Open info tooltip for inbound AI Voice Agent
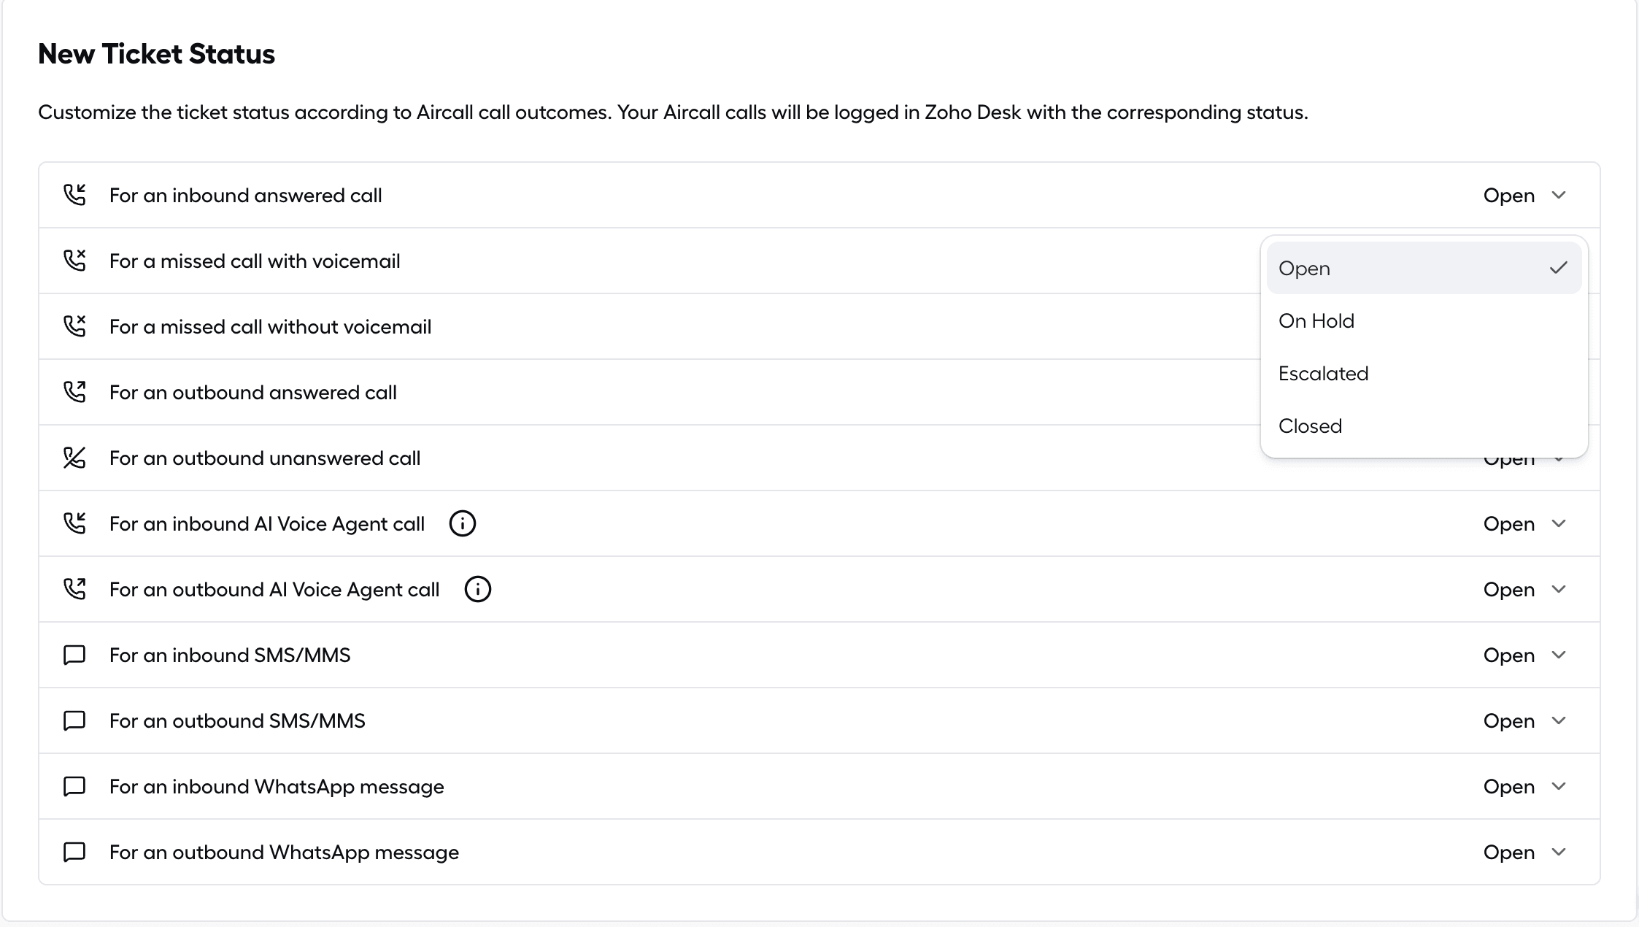 point(462,523)
